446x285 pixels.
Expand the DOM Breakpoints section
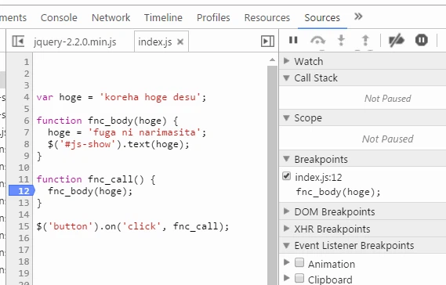coord(286,211)
